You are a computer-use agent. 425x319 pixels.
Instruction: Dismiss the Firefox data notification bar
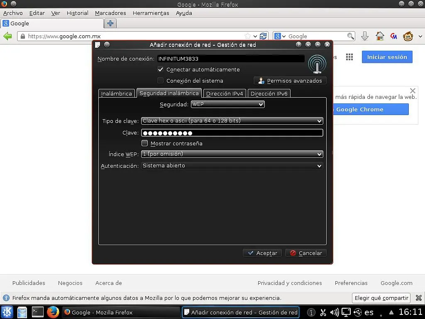pyautogui.click(x=418, y=297)
